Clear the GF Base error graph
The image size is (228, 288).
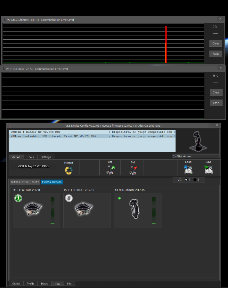pyautogui.click(x=216, y=92)
